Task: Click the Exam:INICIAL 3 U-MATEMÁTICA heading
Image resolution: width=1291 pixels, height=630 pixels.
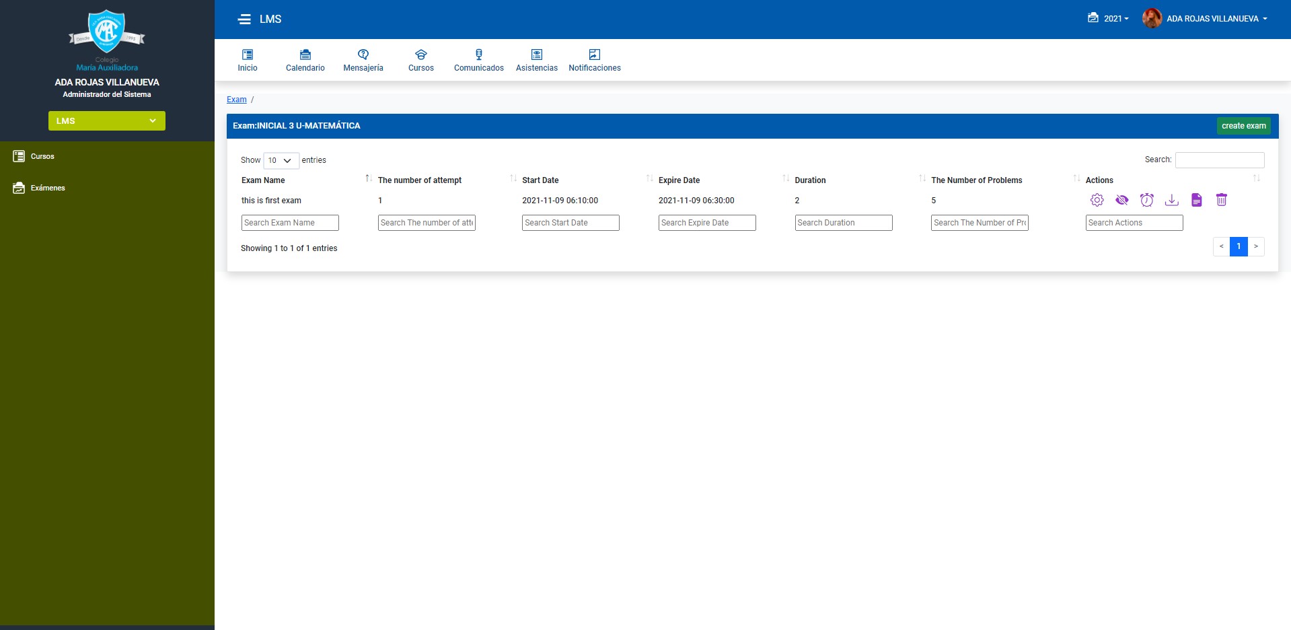Action: click(297, 126)
